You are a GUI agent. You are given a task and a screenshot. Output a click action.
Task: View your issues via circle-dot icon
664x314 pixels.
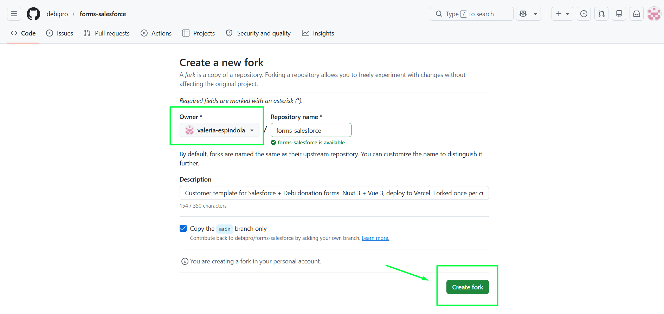(584, 14)
